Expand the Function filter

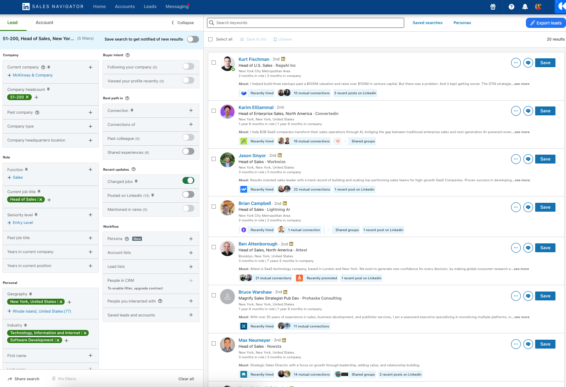[90, 170]
